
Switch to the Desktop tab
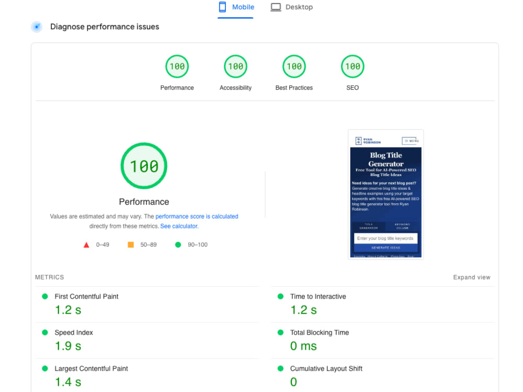[291, 7]
